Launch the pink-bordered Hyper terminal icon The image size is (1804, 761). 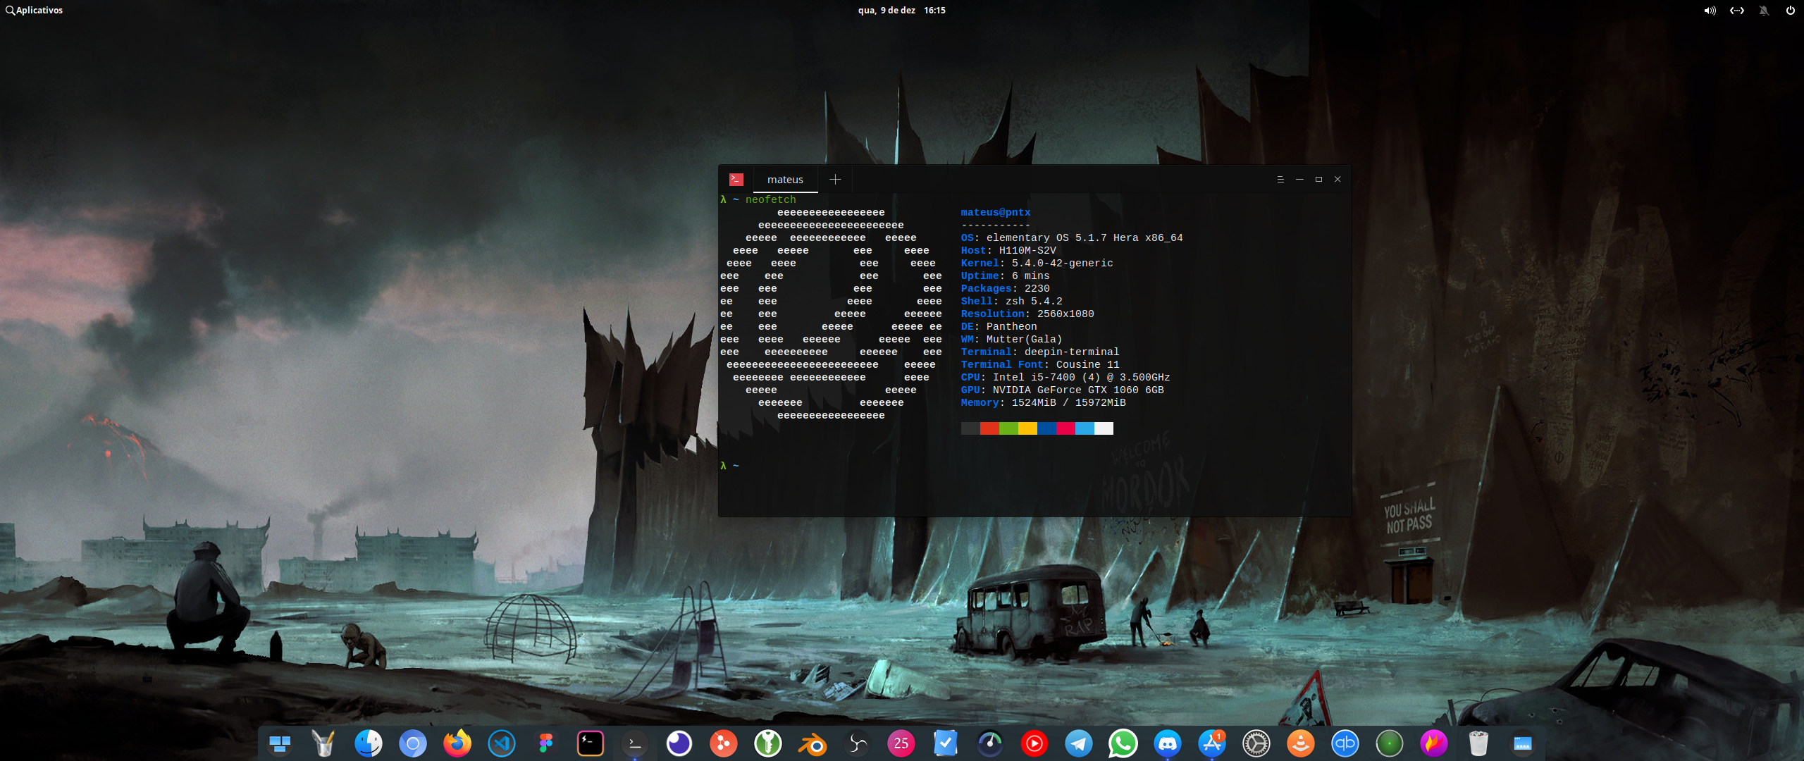pos(591,743)
